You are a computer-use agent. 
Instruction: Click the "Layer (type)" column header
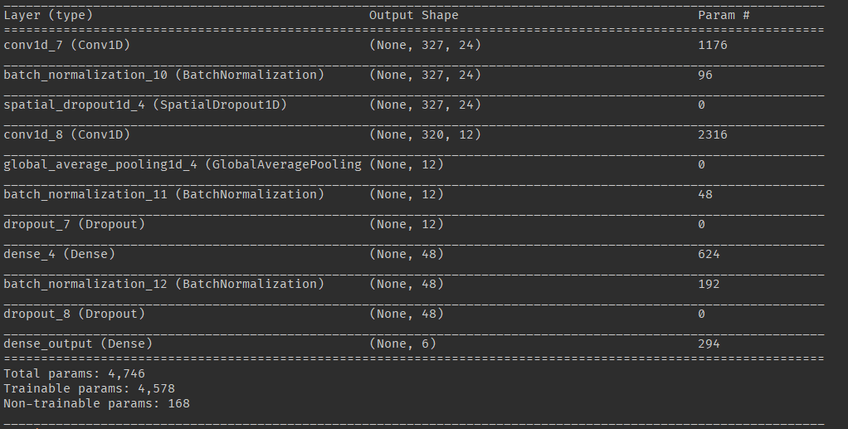[x=48, y=15]
